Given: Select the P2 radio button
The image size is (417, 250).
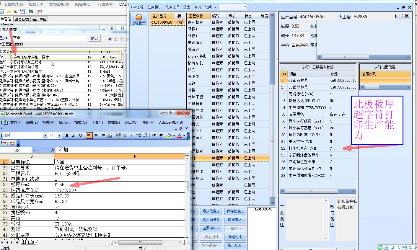Looking at the screenshot, I should click(110, 39).
